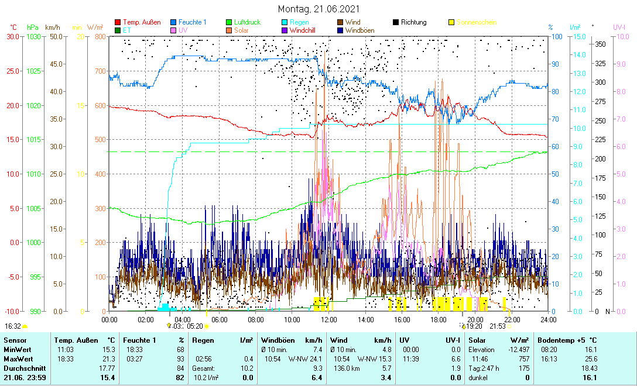637x386 pixels.
Task: Click the cyan Regen legend square
Action: [x=285, y=23]
